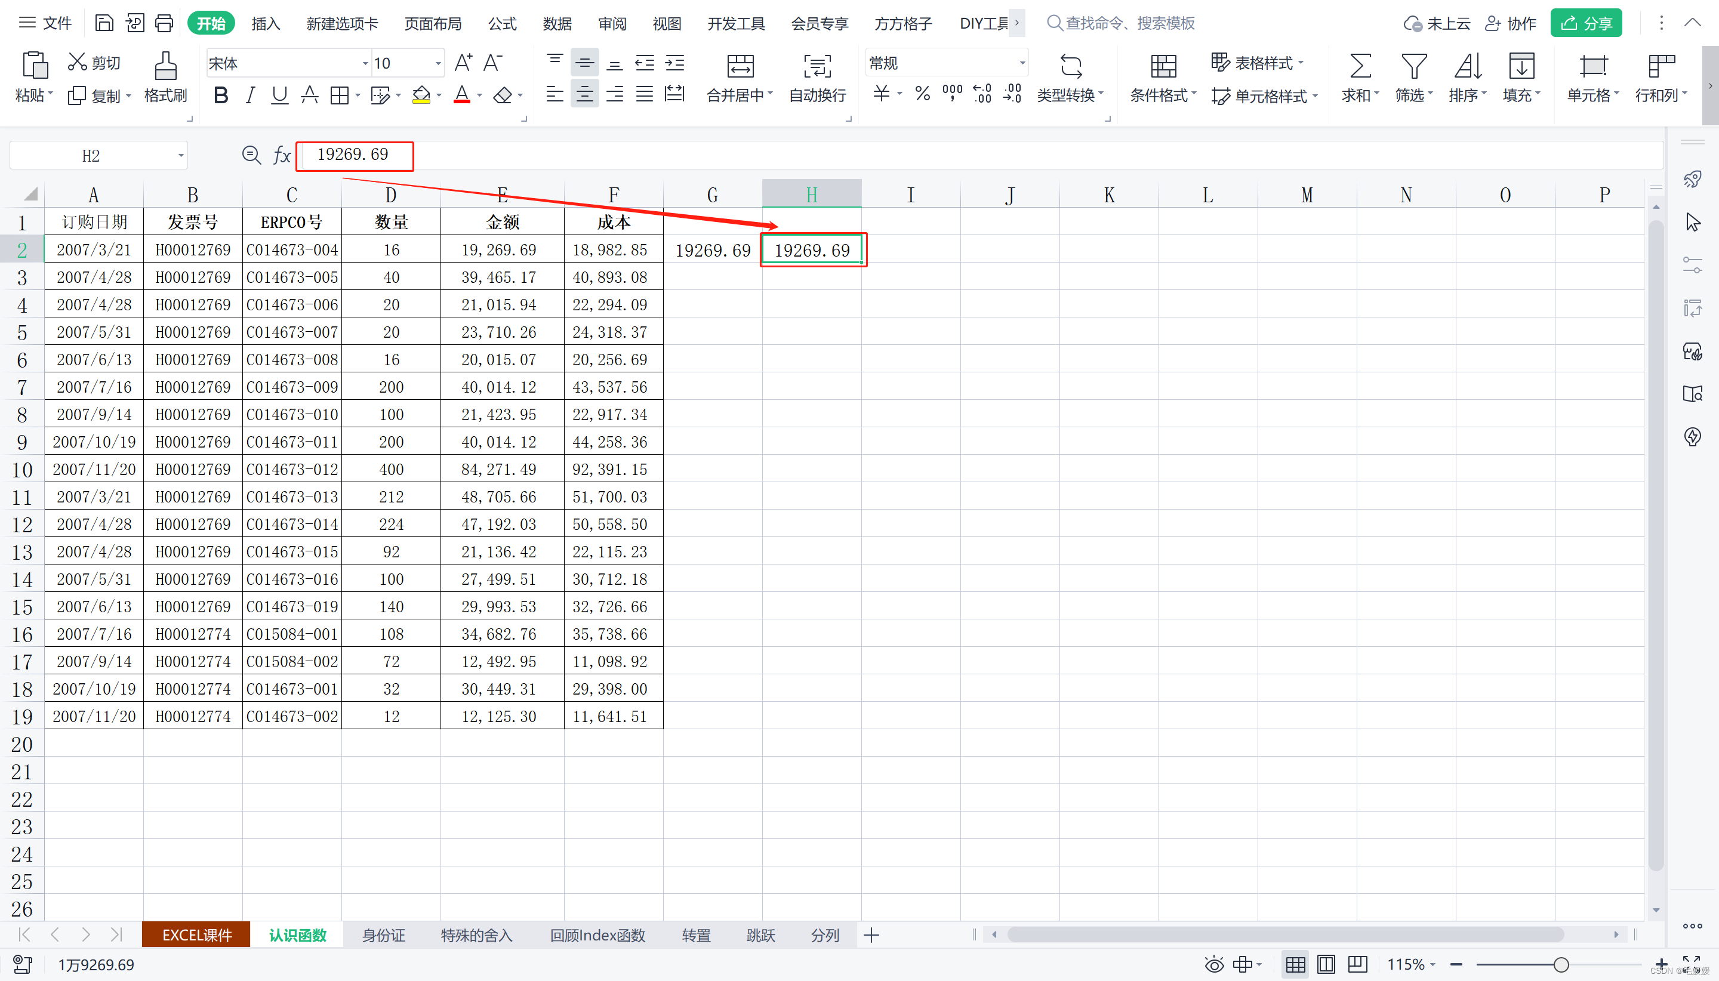
Task: Expand the Paste options dropdown arrow
Action: point(50,95)
